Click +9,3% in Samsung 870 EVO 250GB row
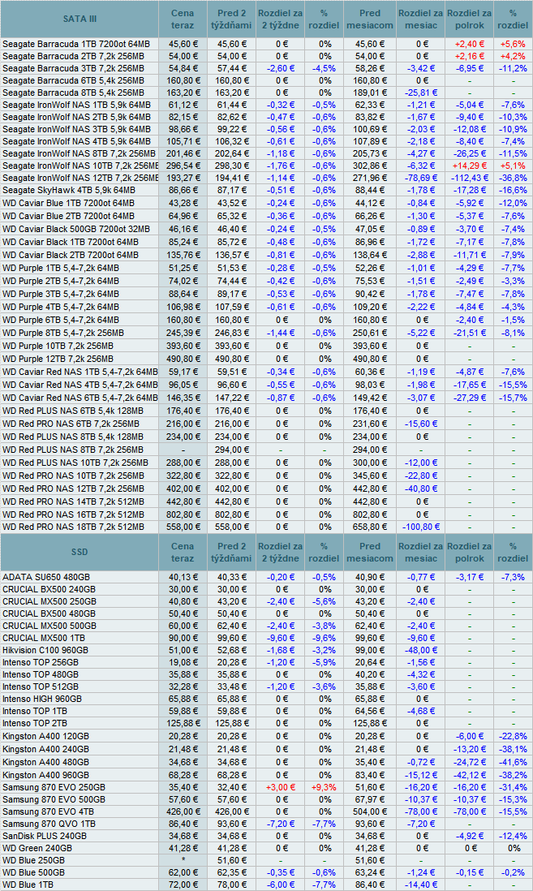The width and height of the screenshot is (533, 891). coord(324,787)
